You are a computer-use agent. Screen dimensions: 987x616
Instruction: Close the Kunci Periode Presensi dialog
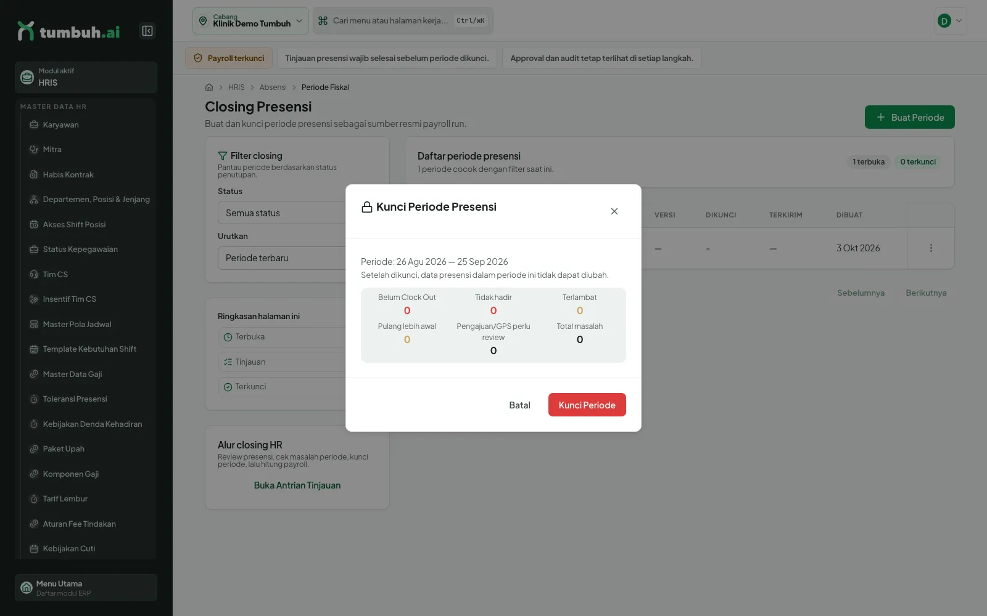[614, 211]
